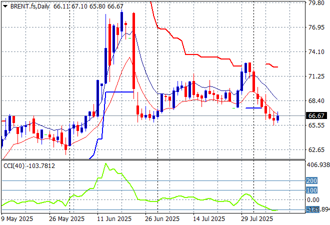Click the 76.95 price axis label
The height and width of the screenshot is (225, 330).
pos(316,27)
